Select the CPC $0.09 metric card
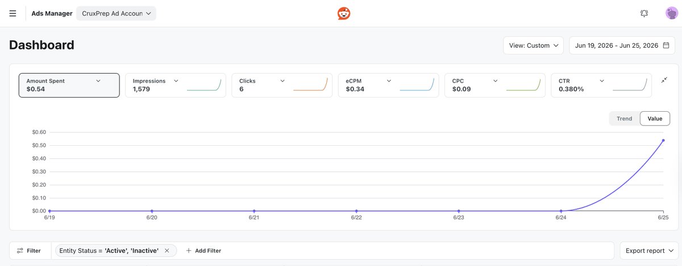The height and width of the screenshot is (266, 682). pyautogui.click(x=495, y=85)
